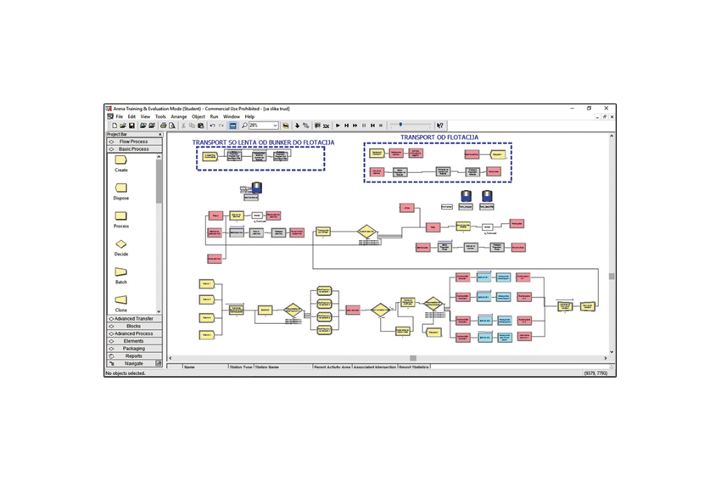This screenshot has height=481, width=721.
Task: Click the Start Over playback button
Action: tap(372, 125)
